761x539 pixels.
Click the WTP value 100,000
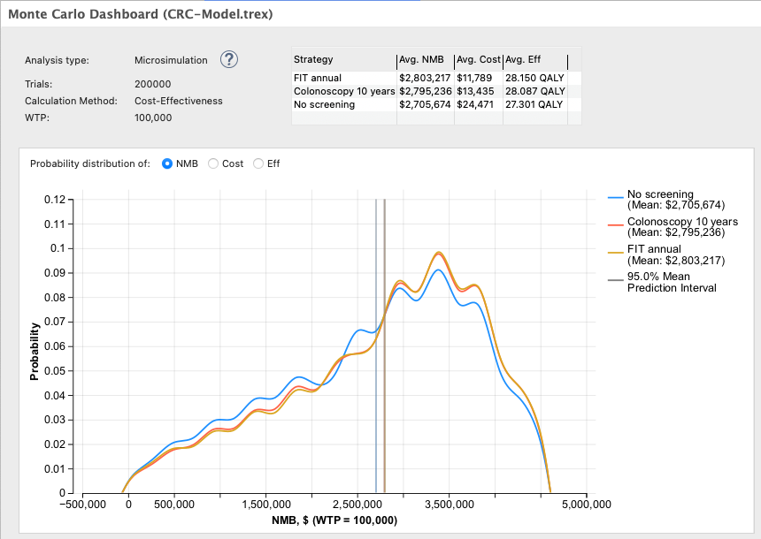pyautogui.click(x=153, y=118)
